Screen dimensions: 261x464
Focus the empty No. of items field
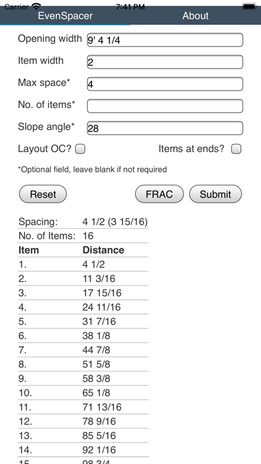pos(165,106)
